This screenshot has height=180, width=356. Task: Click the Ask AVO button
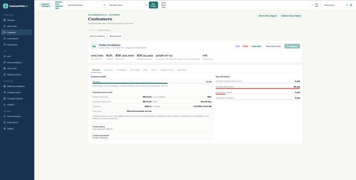coord(316,5)
